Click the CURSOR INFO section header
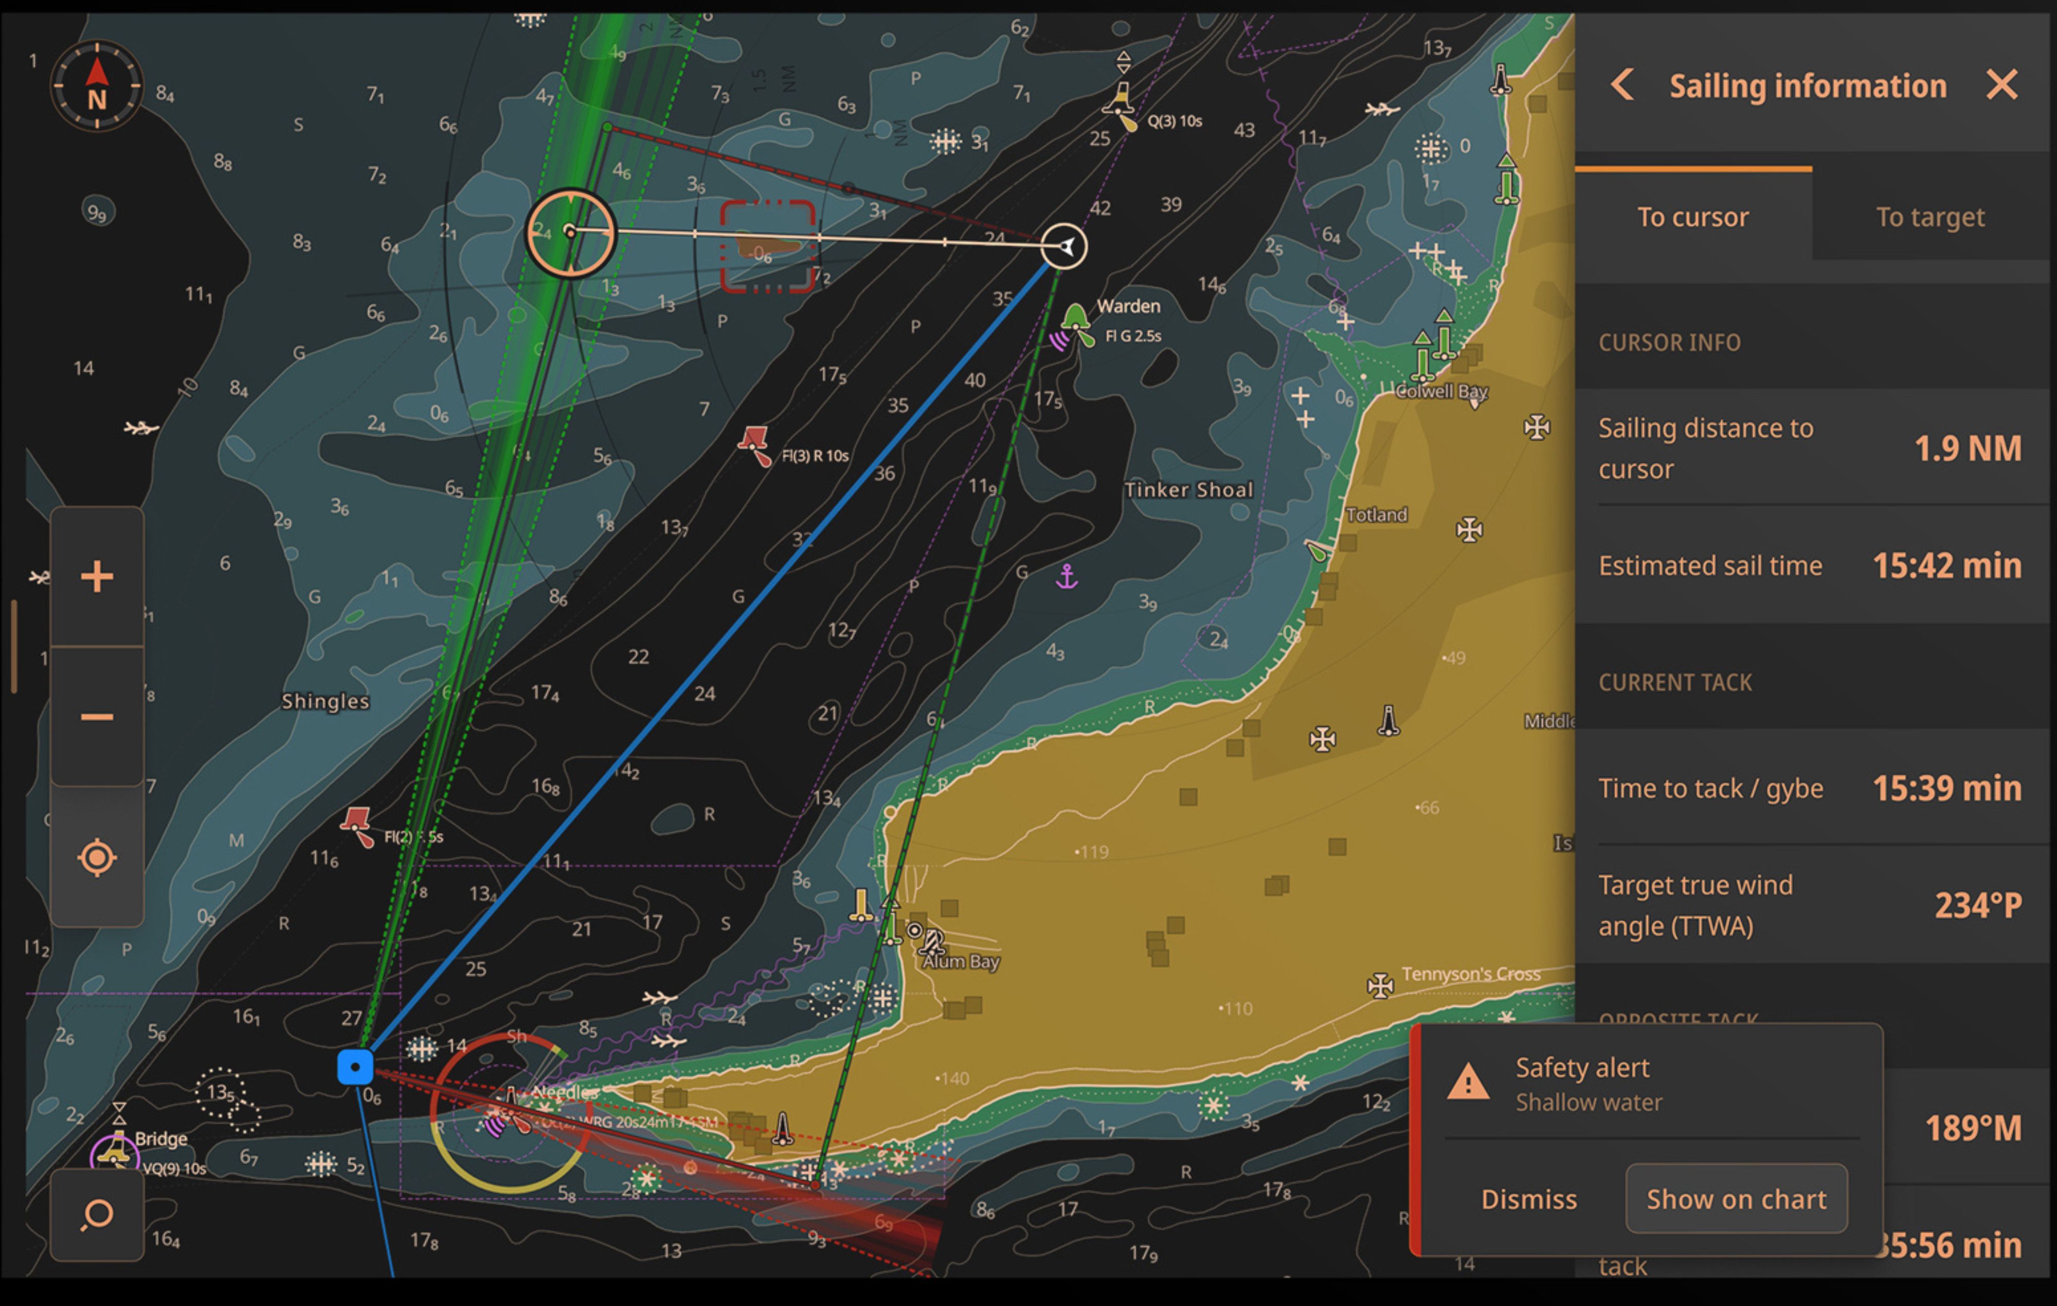 click(x=1669, y=342)
